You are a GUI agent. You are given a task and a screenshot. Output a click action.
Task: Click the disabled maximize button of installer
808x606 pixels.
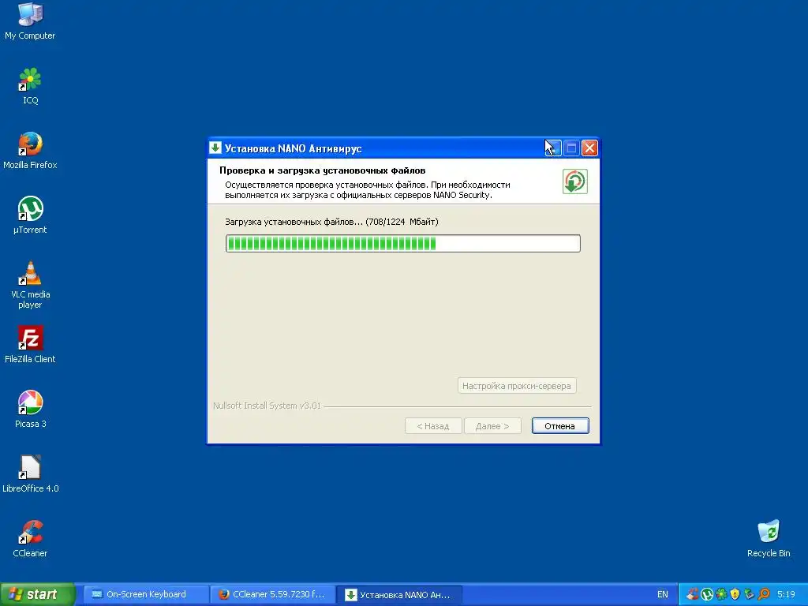click(x=571, y=148)
